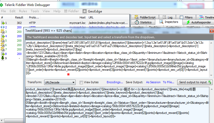Click the Timeline tab icon
Screen dimensions: 214x123
(x=201, y=17)
